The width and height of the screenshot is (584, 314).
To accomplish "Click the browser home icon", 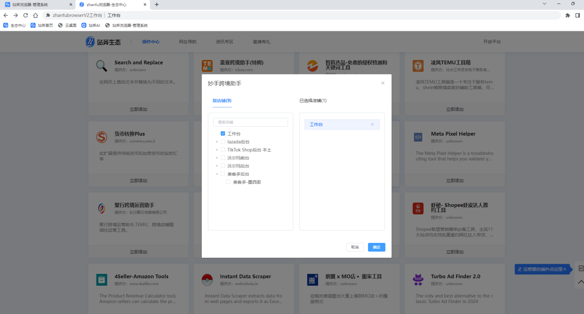I will 35,15.
